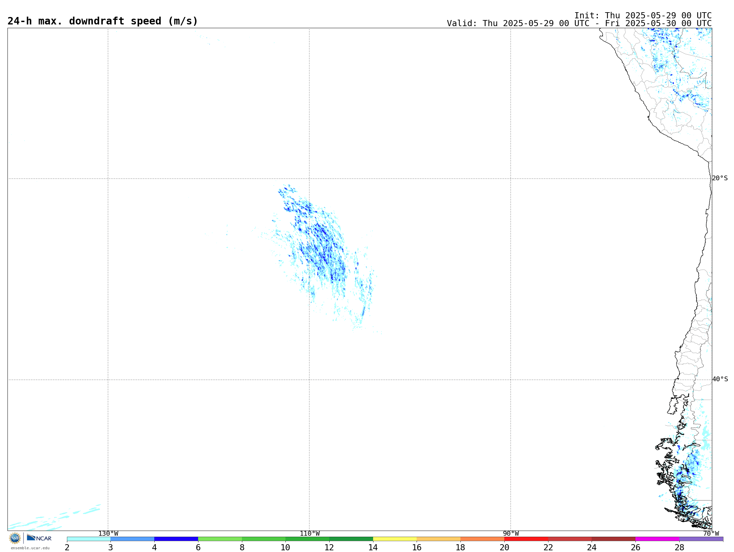Click the 40°S latitude label
This screenshot has height=552, width=734.
(720, 379)
